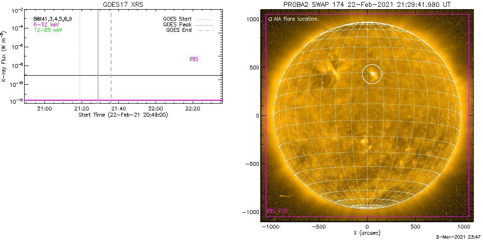Click the Start Time axis caption
483x241 pixels.
(x=123, y=115)
